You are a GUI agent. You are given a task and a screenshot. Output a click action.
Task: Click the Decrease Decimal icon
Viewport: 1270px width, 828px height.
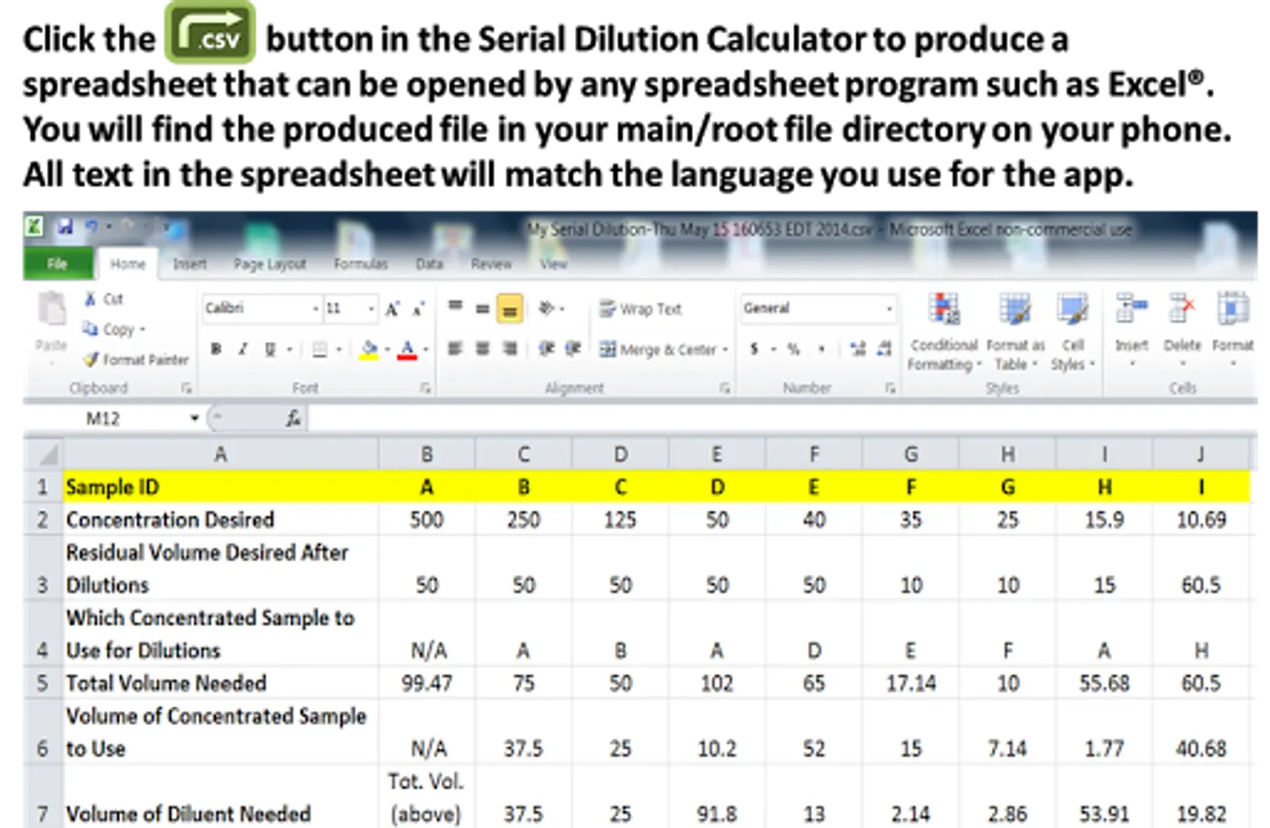coord(884,349)
